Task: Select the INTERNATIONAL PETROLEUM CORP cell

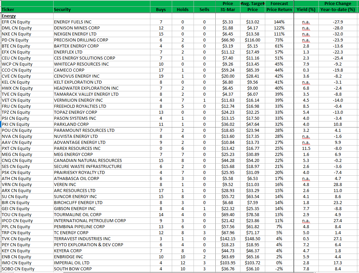Action: tap(102, 220)
